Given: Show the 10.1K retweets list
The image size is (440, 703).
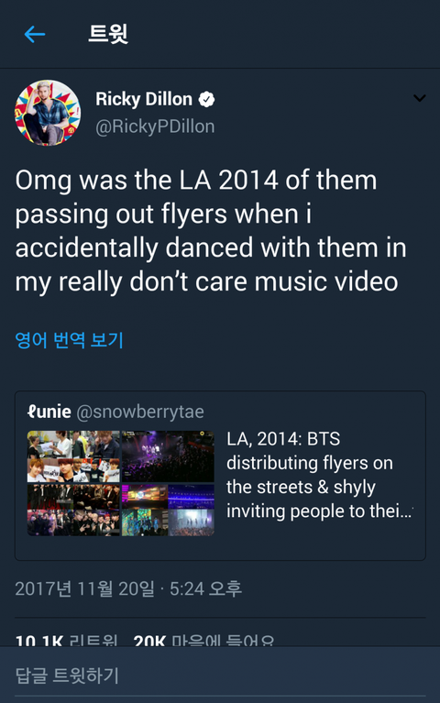Looking at the screenshot, I should [x=66, y=640].
